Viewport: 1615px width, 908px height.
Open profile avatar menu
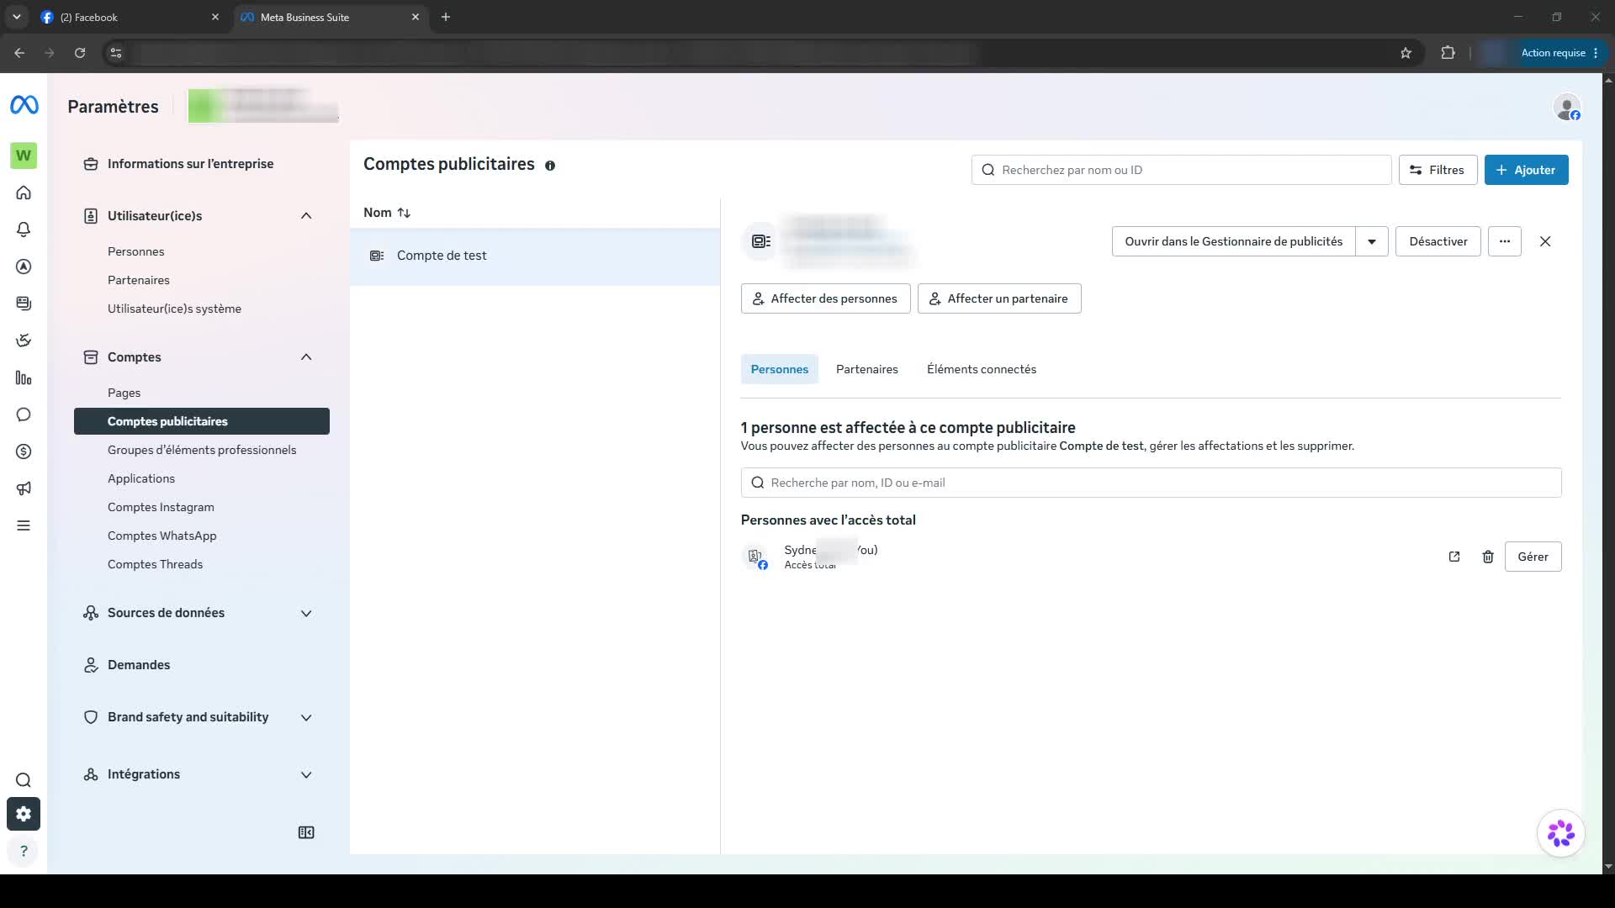tap(1567, 108)
